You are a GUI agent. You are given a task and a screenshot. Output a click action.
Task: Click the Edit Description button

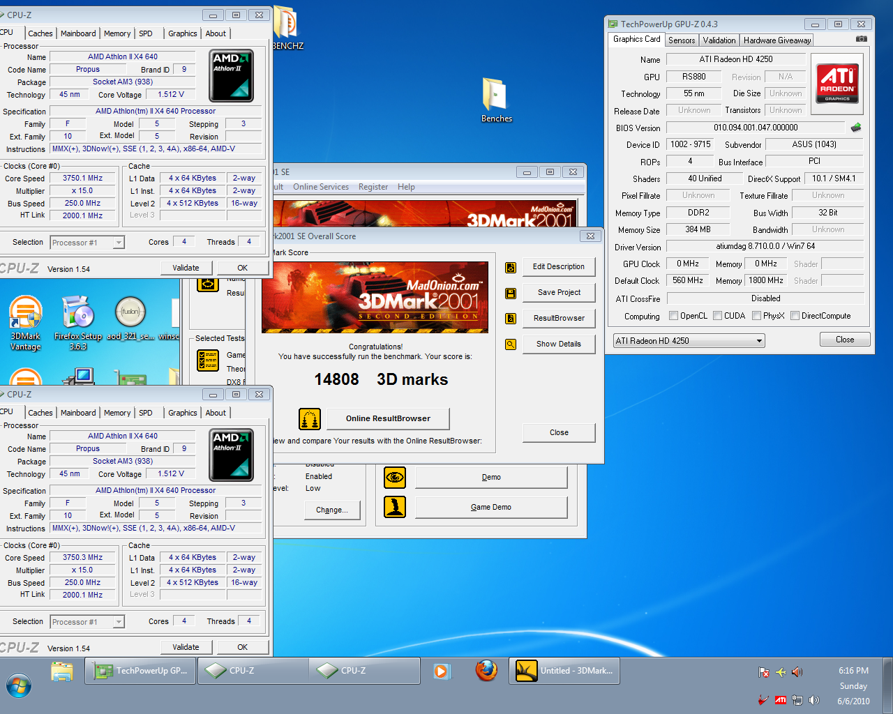click(x=559, y=267)
